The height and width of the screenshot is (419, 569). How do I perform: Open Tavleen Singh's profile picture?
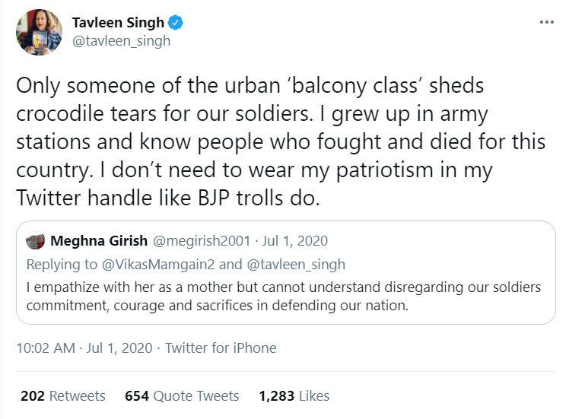[x=37, y=33]
